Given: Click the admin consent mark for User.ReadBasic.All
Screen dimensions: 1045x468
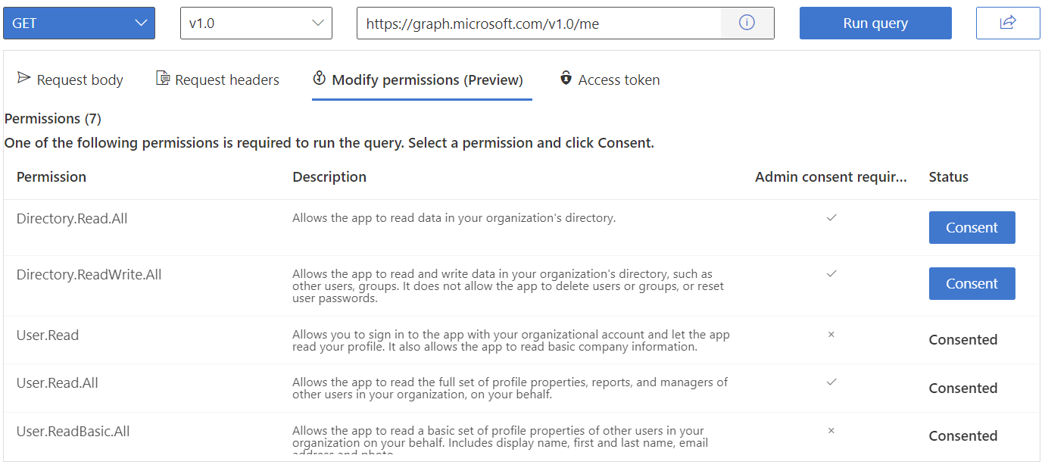Looking at the screenshot, I should point(831,430).
